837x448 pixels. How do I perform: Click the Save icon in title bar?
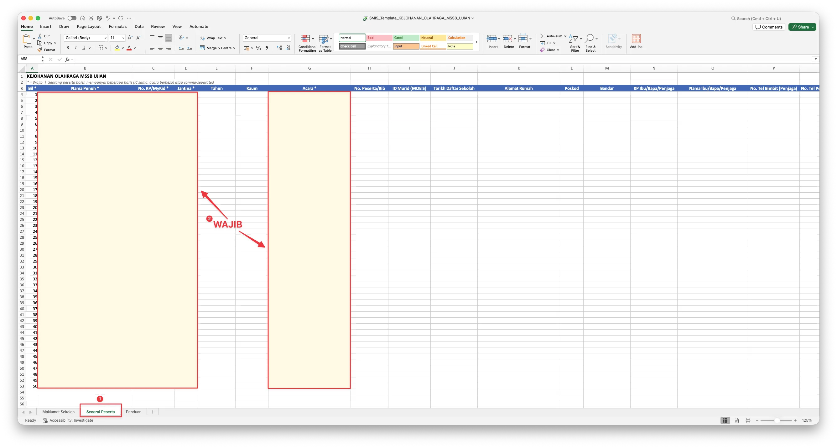91,18
